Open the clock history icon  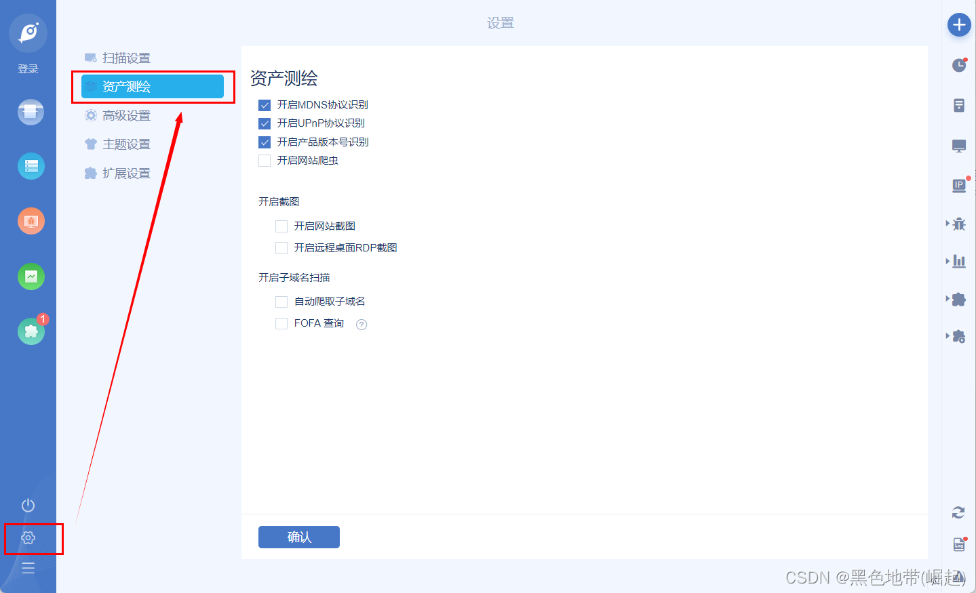[x=959, y=65]
